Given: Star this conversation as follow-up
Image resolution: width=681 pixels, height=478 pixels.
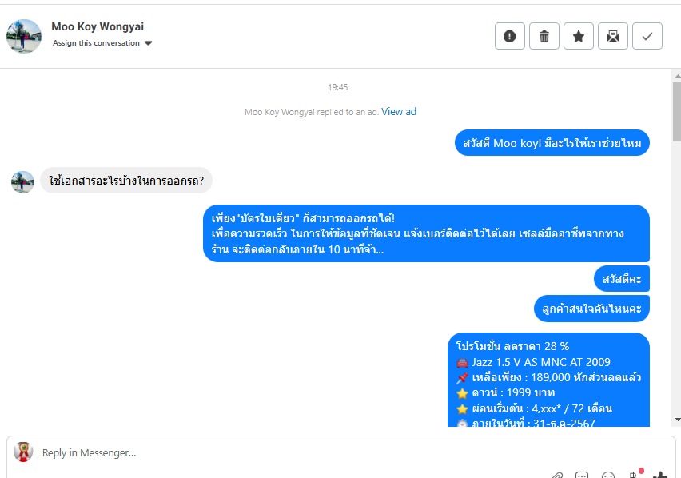Looking at the screenshot, I should pos(579,36).
